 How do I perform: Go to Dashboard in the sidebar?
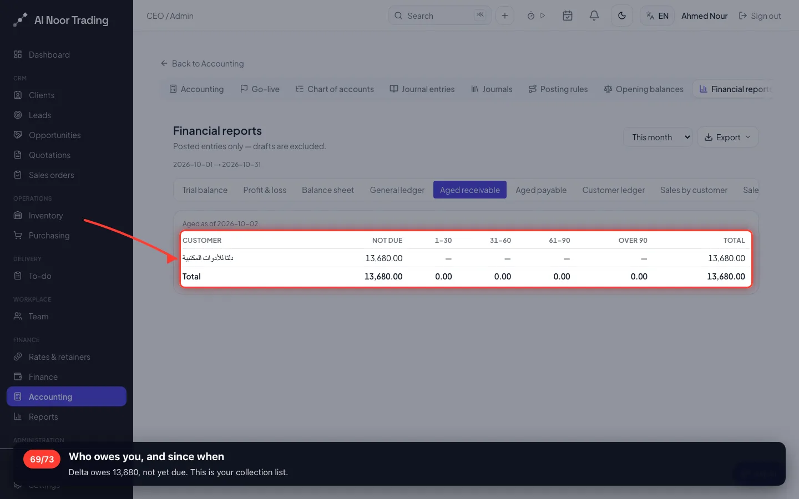click(x=67, y=54)
